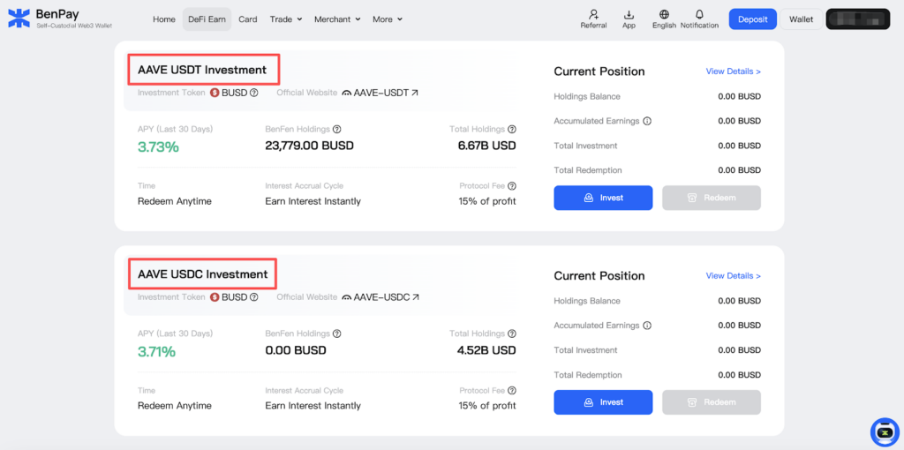
Task: Click the help icon next to BenFen Holdings in AAVE USDT
Action: (x=336, y=130)
